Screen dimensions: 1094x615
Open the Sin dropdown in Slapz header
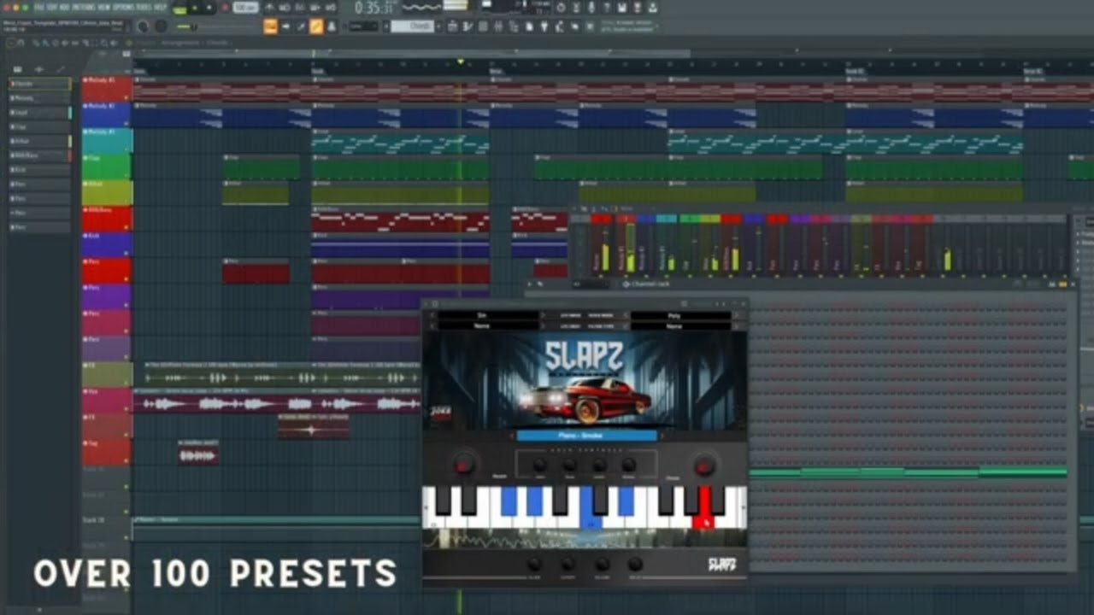(489, 315)
